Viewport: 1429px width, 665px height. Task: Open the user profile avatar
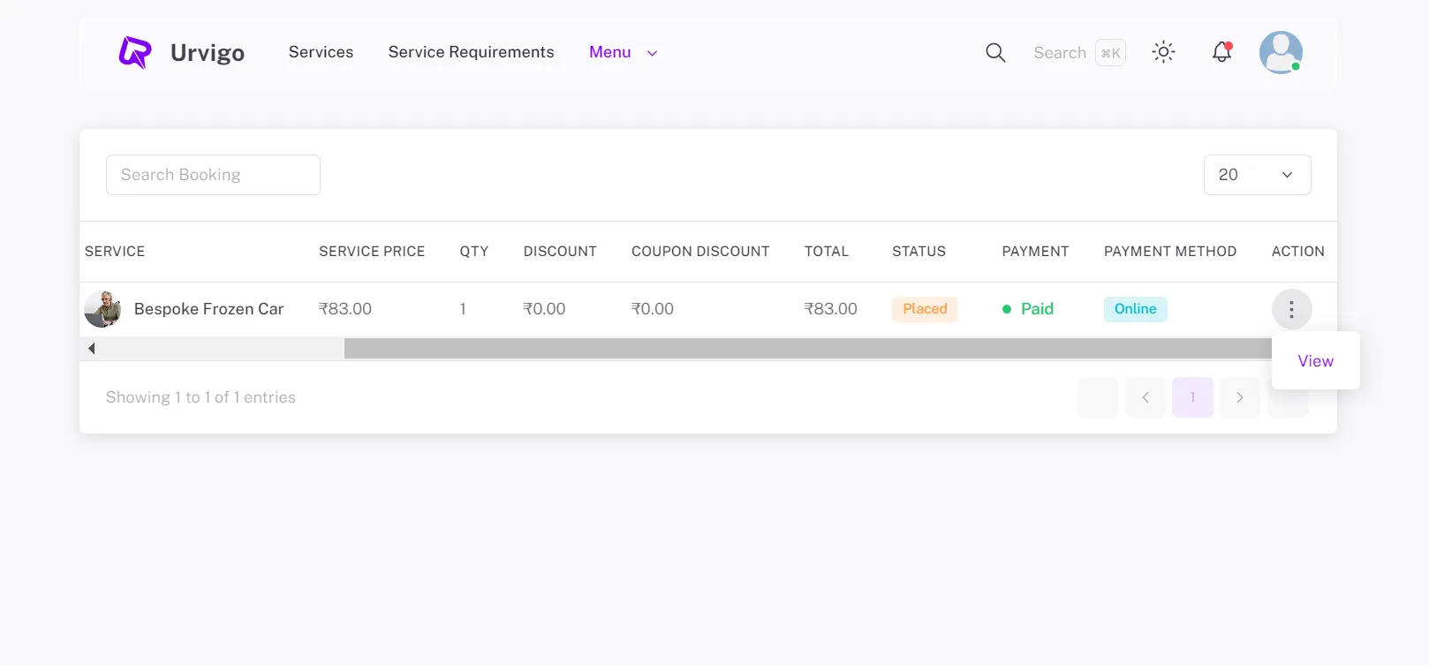pyautogui.click(x=1281, y=53)
